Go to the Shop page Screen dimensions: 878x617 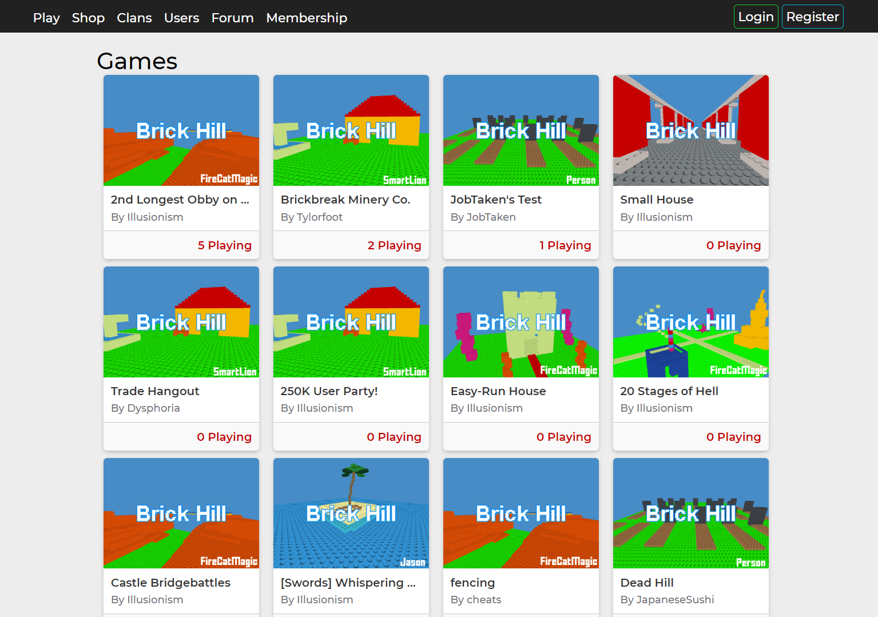coord(88,18)
